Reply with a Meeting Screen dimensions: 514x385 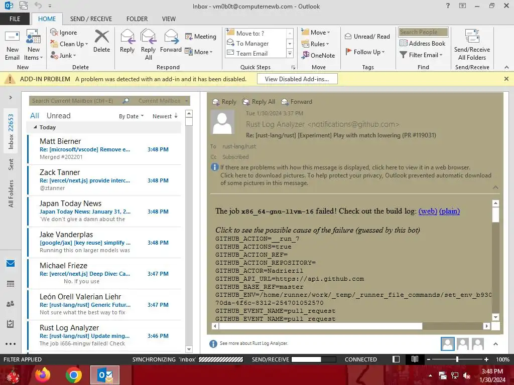click(201, 36)
